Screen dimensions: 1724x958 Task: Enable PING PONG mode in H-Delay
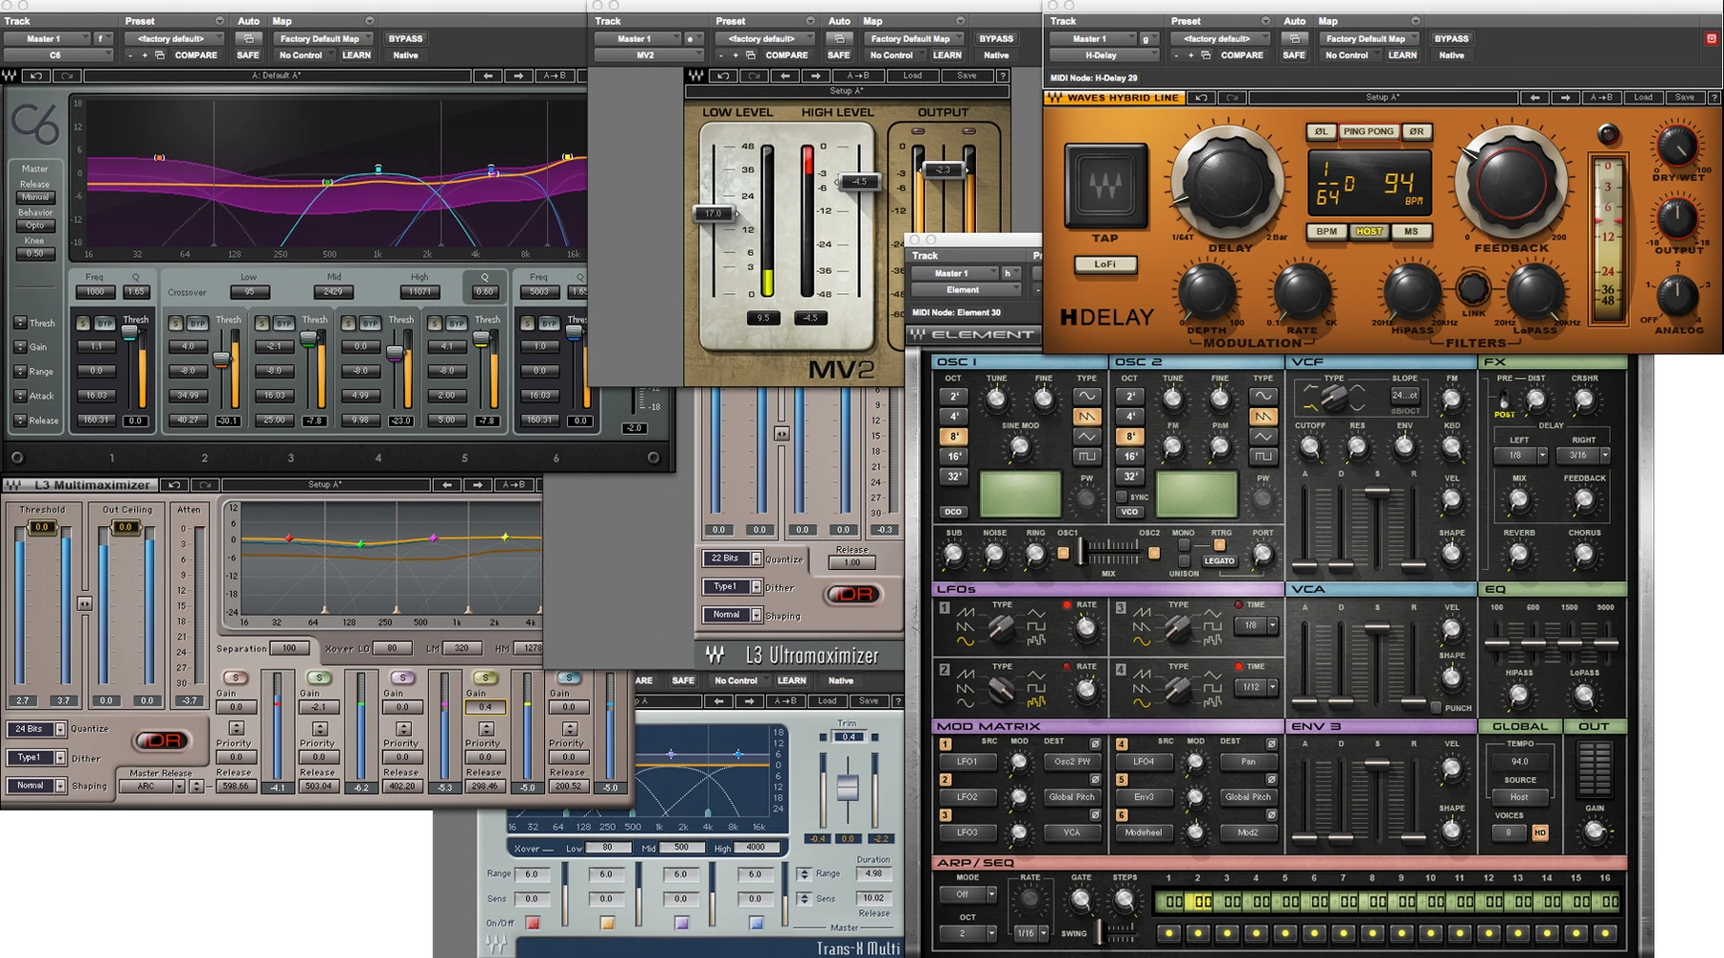coord(1369,131)
